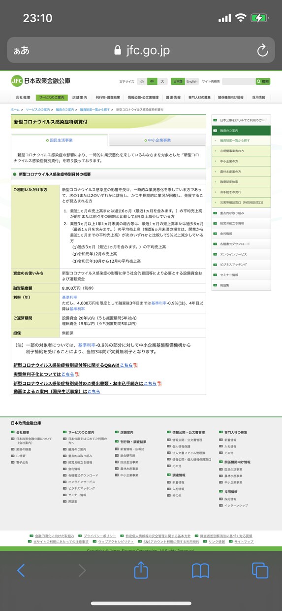
Task: Expand sidebar 中小企業の方 item
Action: coord(241,161)
